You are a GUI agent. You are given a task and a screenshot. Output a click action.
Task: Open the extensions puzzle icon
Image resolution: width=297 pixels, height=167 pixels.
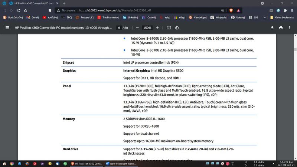[x=285, y=10]
